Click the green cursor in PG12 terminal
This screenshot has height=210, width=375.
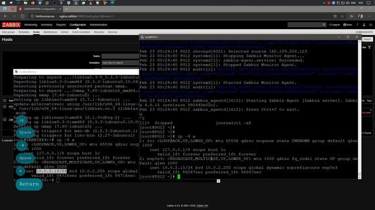pos(179,176)
